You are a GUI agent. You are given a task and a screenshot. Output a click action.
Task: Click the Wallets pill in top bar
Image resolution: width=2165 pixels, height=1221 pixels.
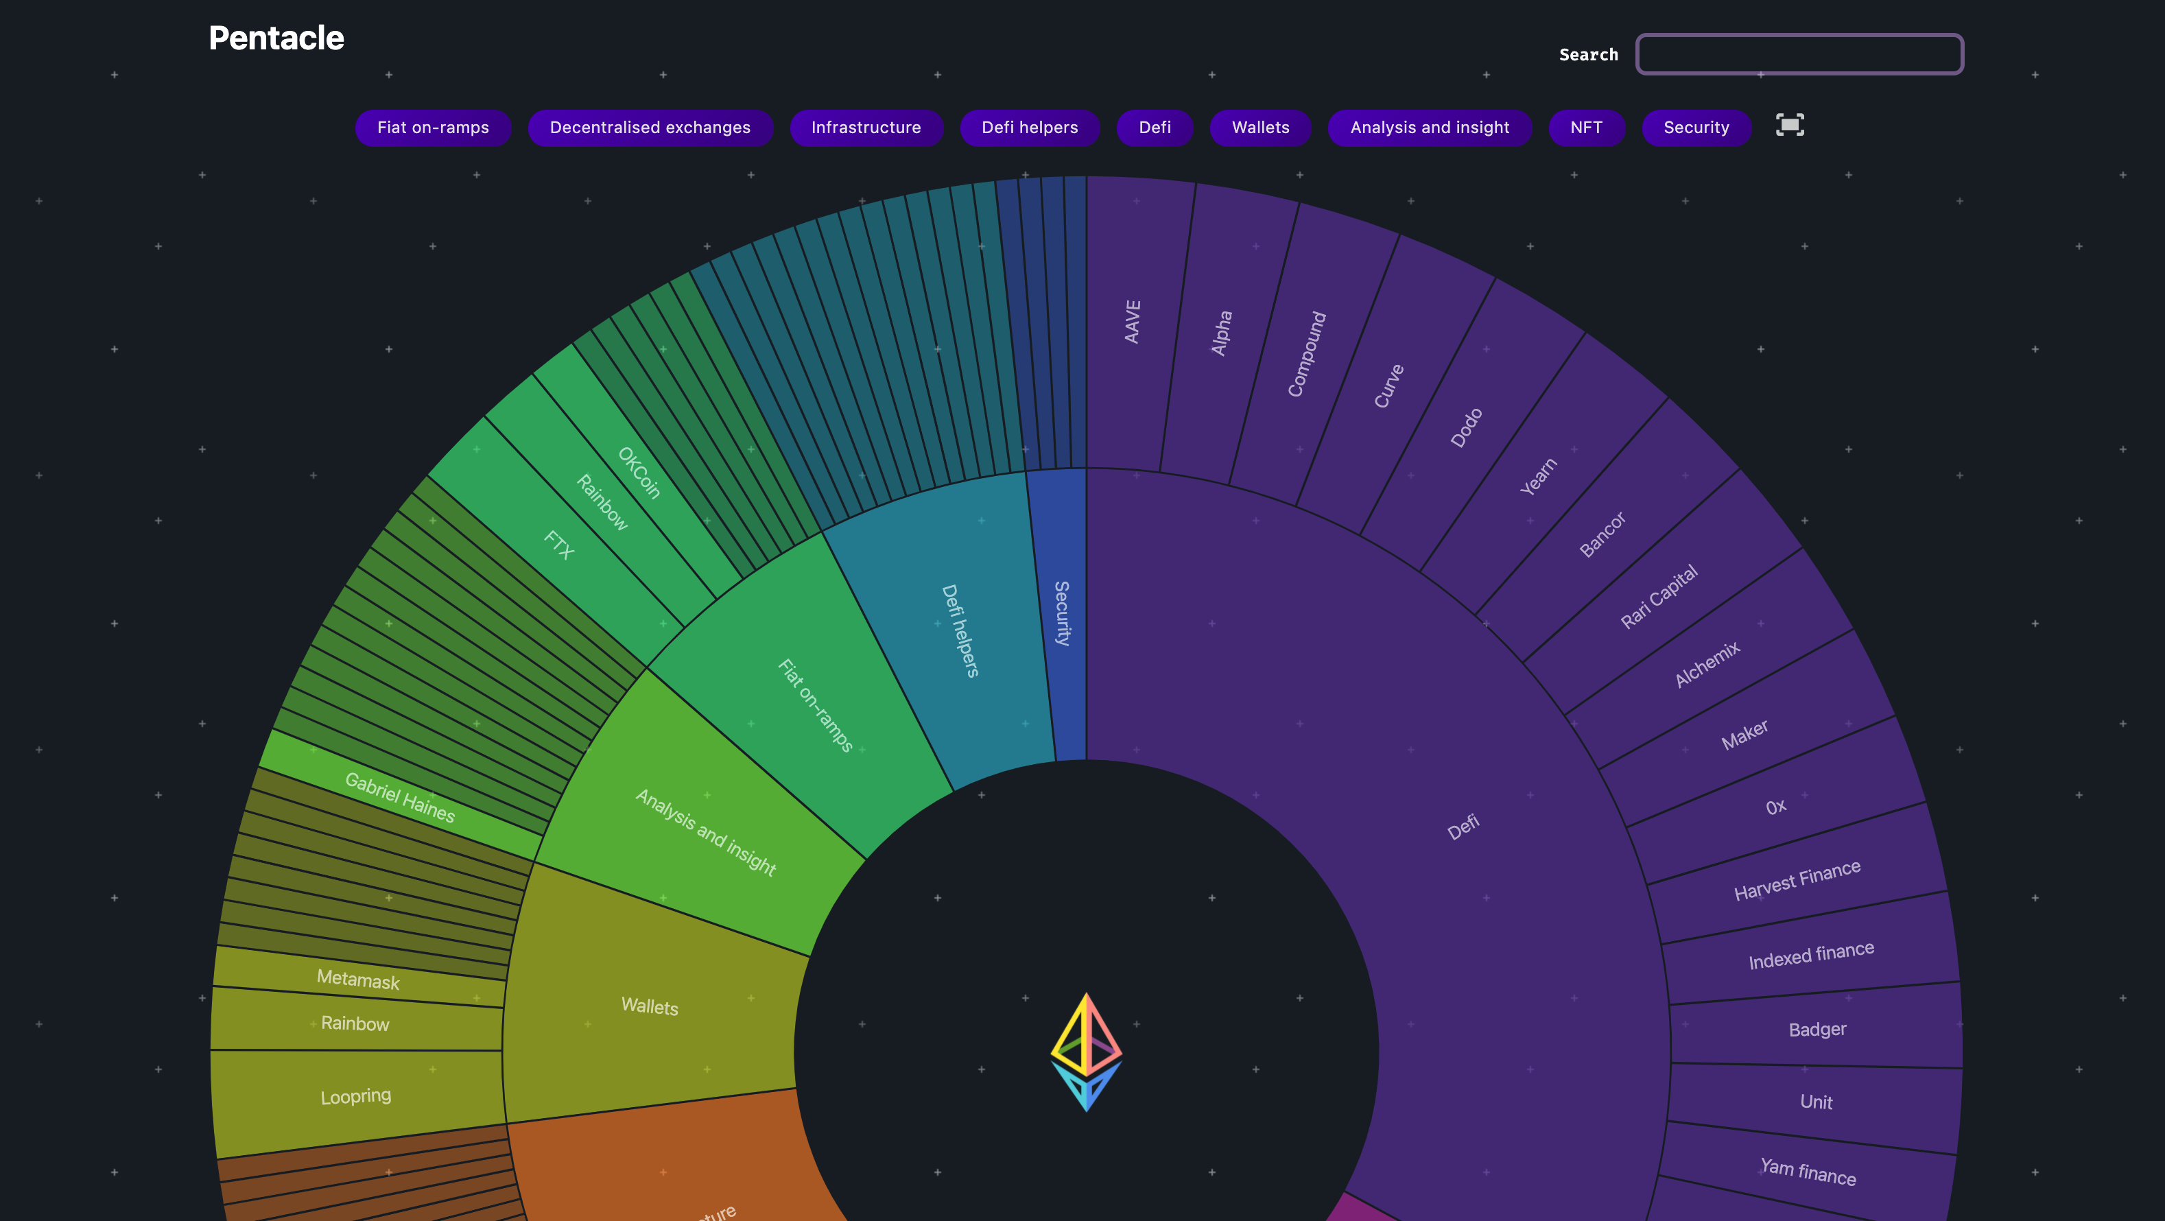1260,128
